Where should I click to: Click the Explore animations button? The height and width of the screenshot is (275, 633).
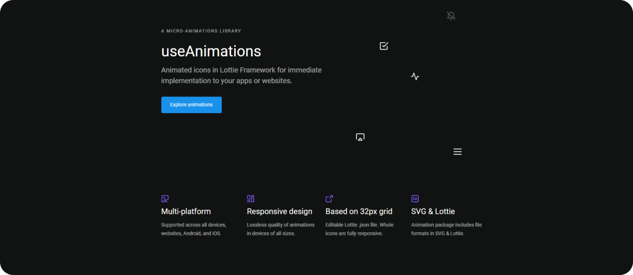point(191,105)
